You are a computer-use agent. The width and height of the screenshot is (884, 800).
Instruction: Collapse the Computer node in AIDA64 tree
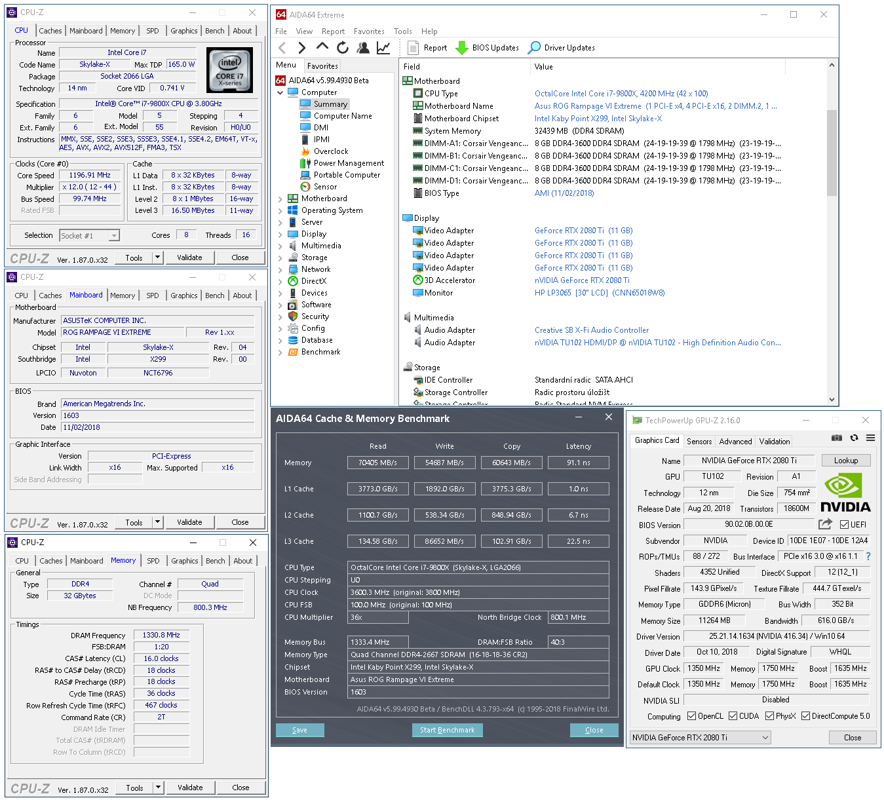280,92
